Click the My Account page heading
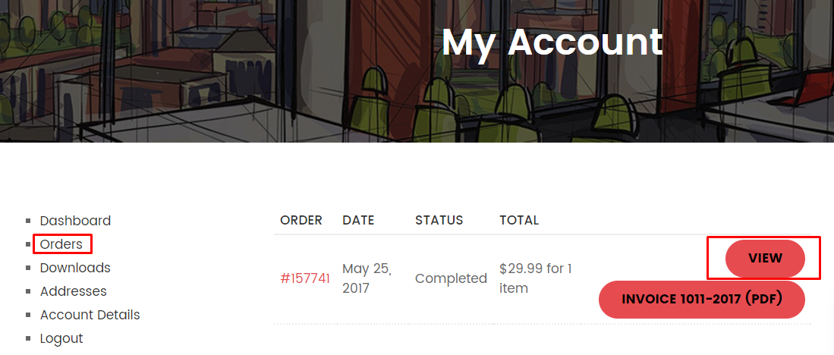834x355 pixels. click(552, 42)
